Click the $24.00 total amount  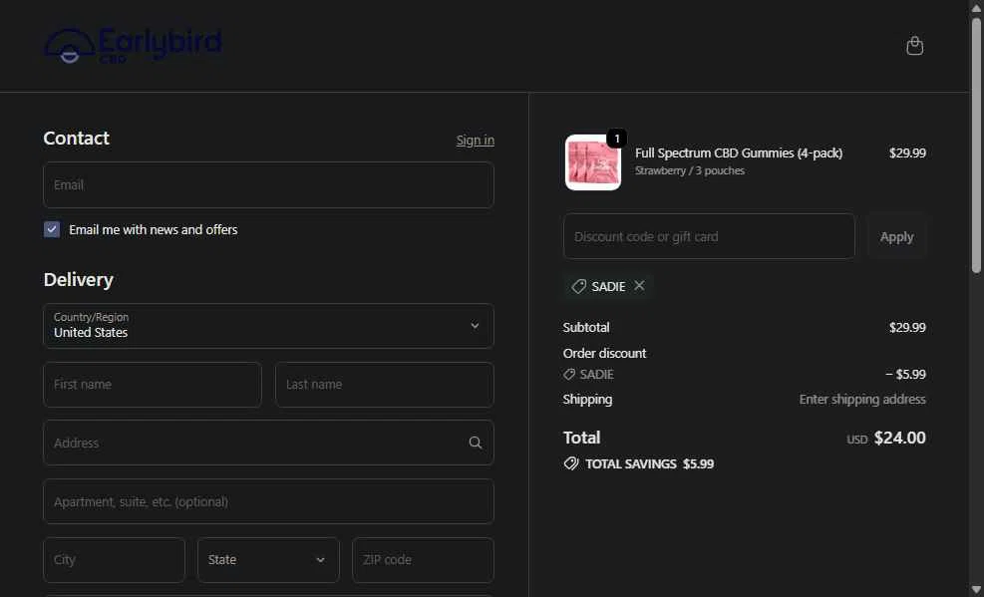(900, 438)
